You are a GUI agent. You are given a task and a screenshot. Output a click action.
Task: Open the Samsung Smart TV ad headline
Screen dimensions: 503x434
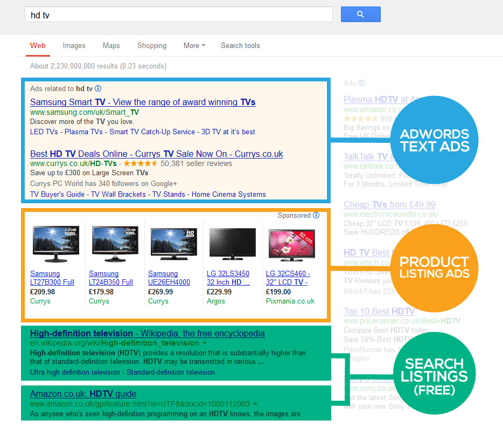click(x=143, y=102)
